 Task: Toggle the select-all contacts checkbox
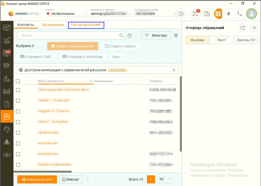click(18, 81)
